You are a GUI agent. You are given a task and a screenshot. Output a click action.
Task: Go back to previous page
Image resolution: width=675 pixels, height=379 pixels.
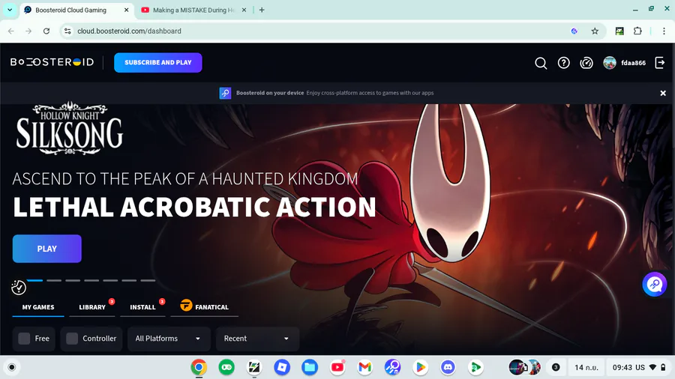click(11, 31)
